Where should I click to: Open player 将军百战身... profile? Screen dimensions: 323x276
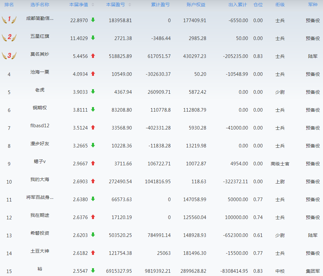[40, 198]
